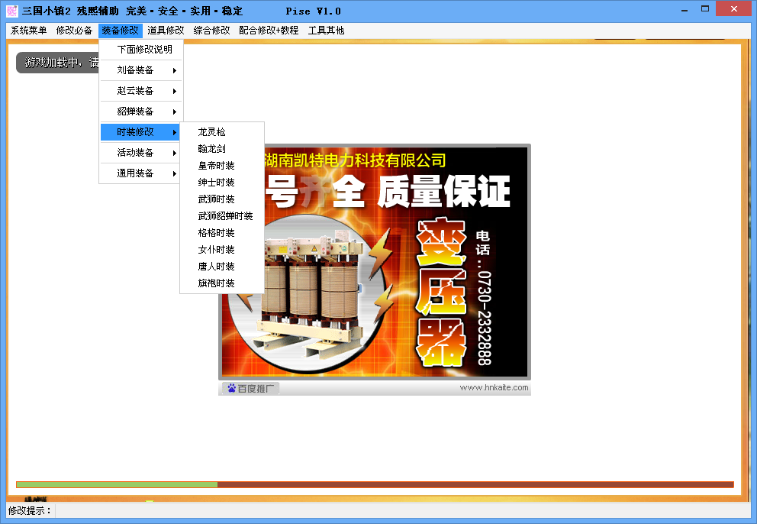
Task: Open the 修改必备 menu
Action: tap(74, 31)
